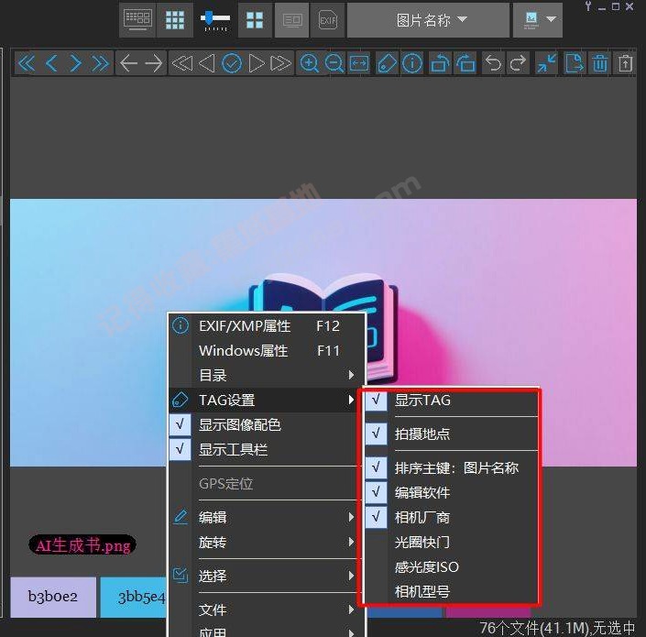Undo the last action
Viewport: 646px width, 637px height.
(x=493, y=63)
